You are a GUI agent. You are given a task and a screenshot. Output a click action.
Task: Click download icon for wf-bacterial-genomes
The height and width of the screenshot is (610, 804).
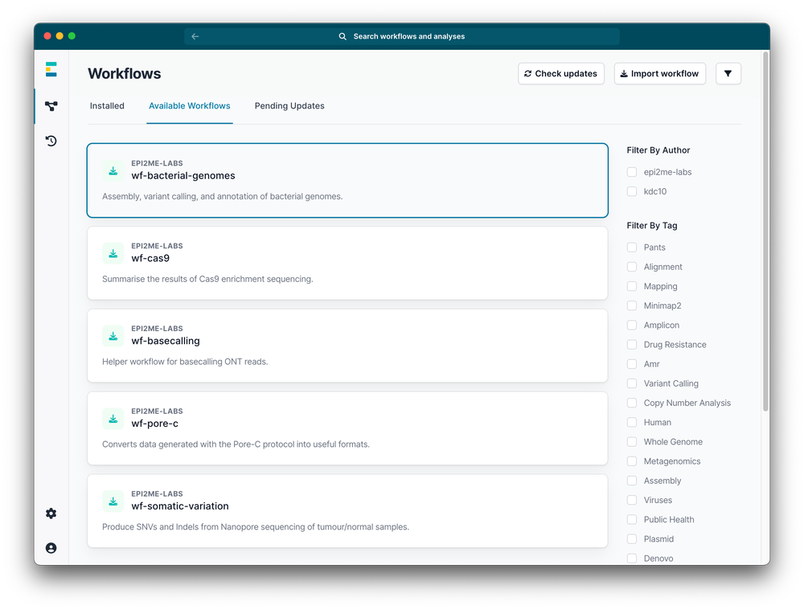point(113,170)
